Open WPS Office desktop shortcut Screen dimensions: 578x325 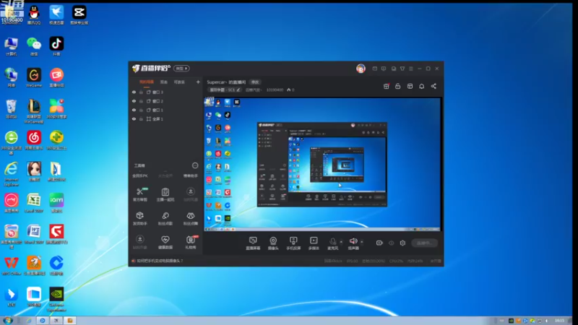tap(12, 265)
